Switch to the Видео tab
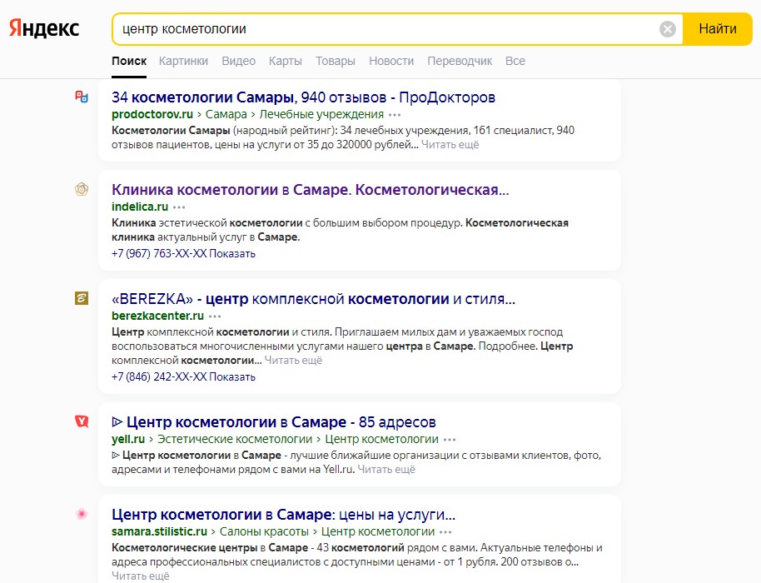Screen dimensions: 761x583 click(238, 61)
